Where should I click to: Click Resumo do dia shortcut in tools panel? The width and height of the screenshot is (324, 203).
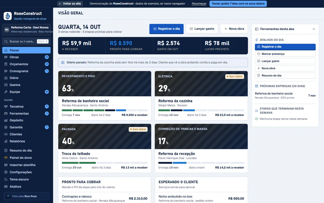coord(285,76)
